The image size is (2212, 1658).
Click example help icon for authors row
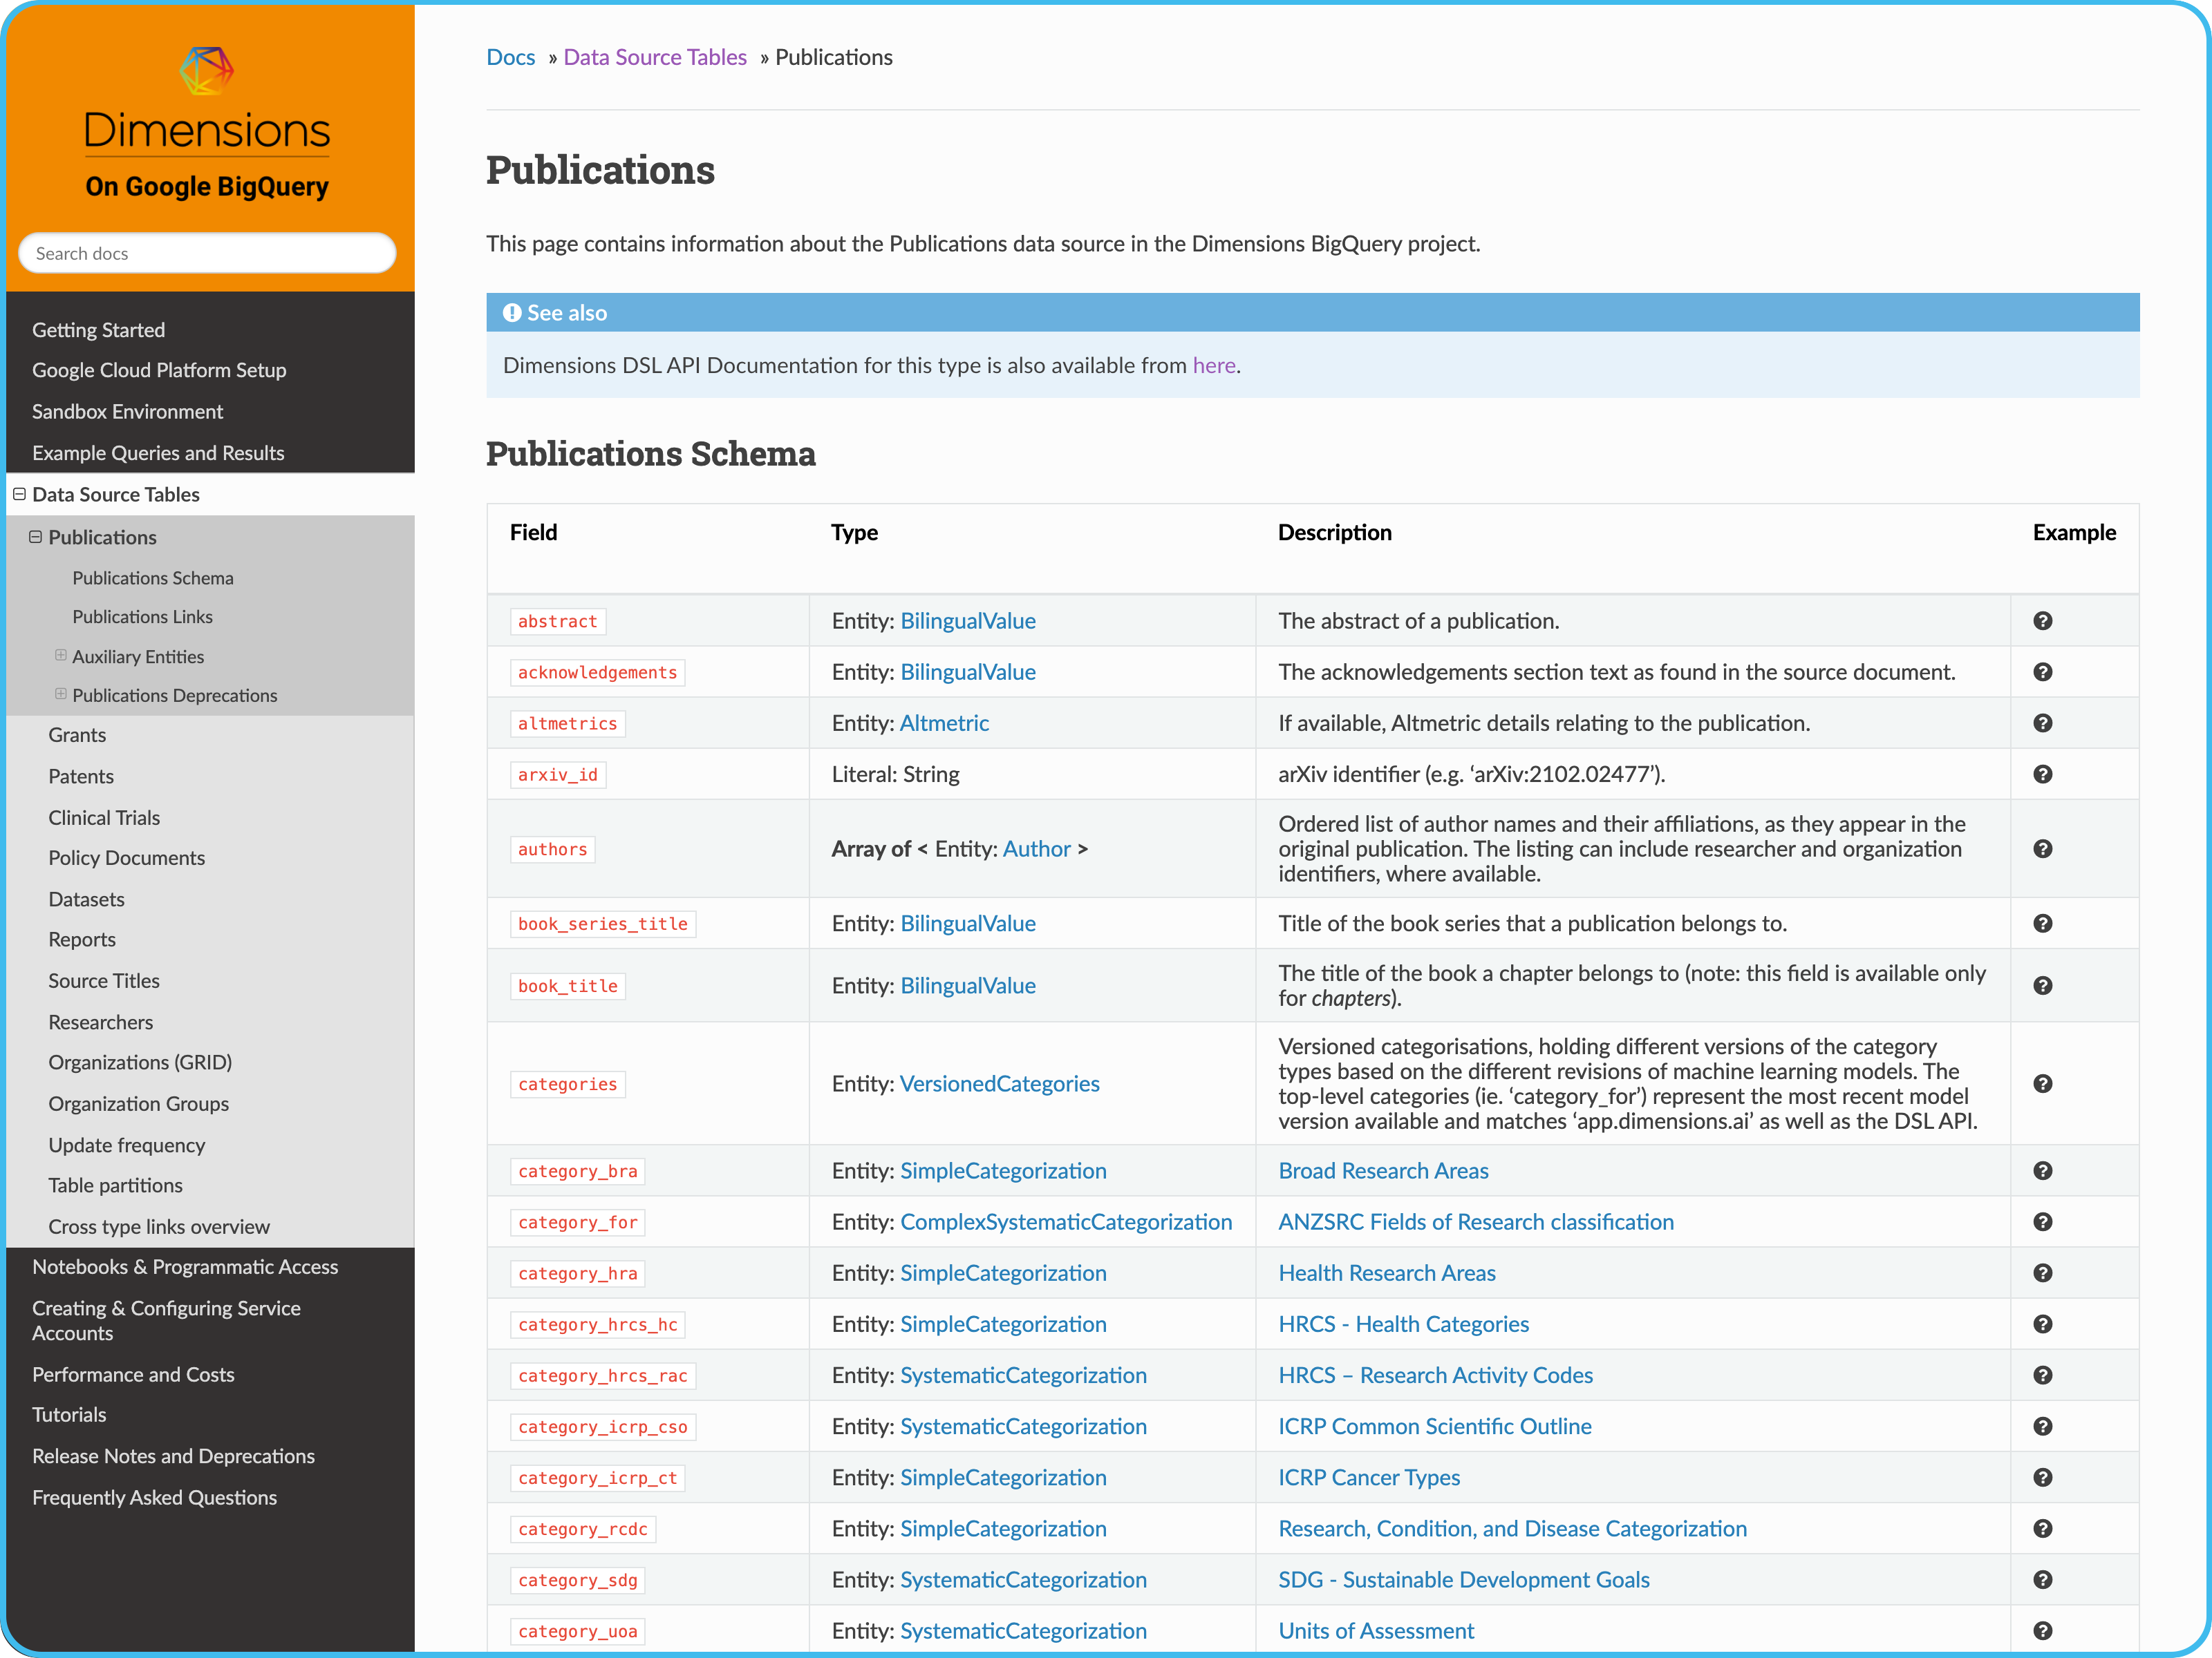2042,848
